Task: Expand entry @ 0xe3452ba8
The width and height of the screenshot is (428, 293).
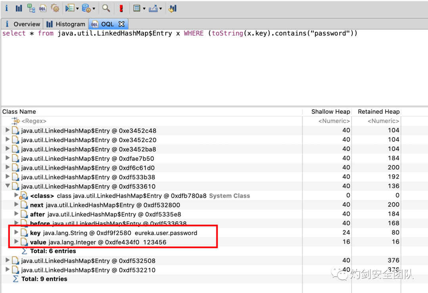Action: (x=8, y=149)
